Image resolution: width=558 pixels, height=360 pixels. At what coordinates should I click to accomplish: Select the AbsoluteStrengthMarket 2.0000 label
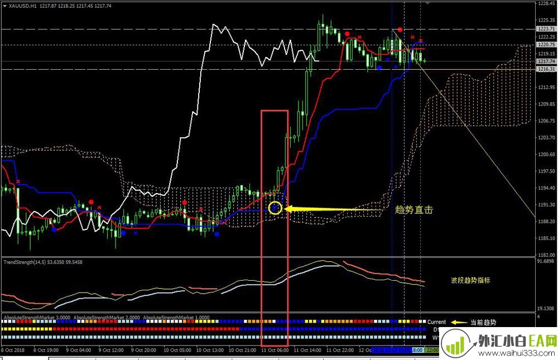click(x=107, y=317)
